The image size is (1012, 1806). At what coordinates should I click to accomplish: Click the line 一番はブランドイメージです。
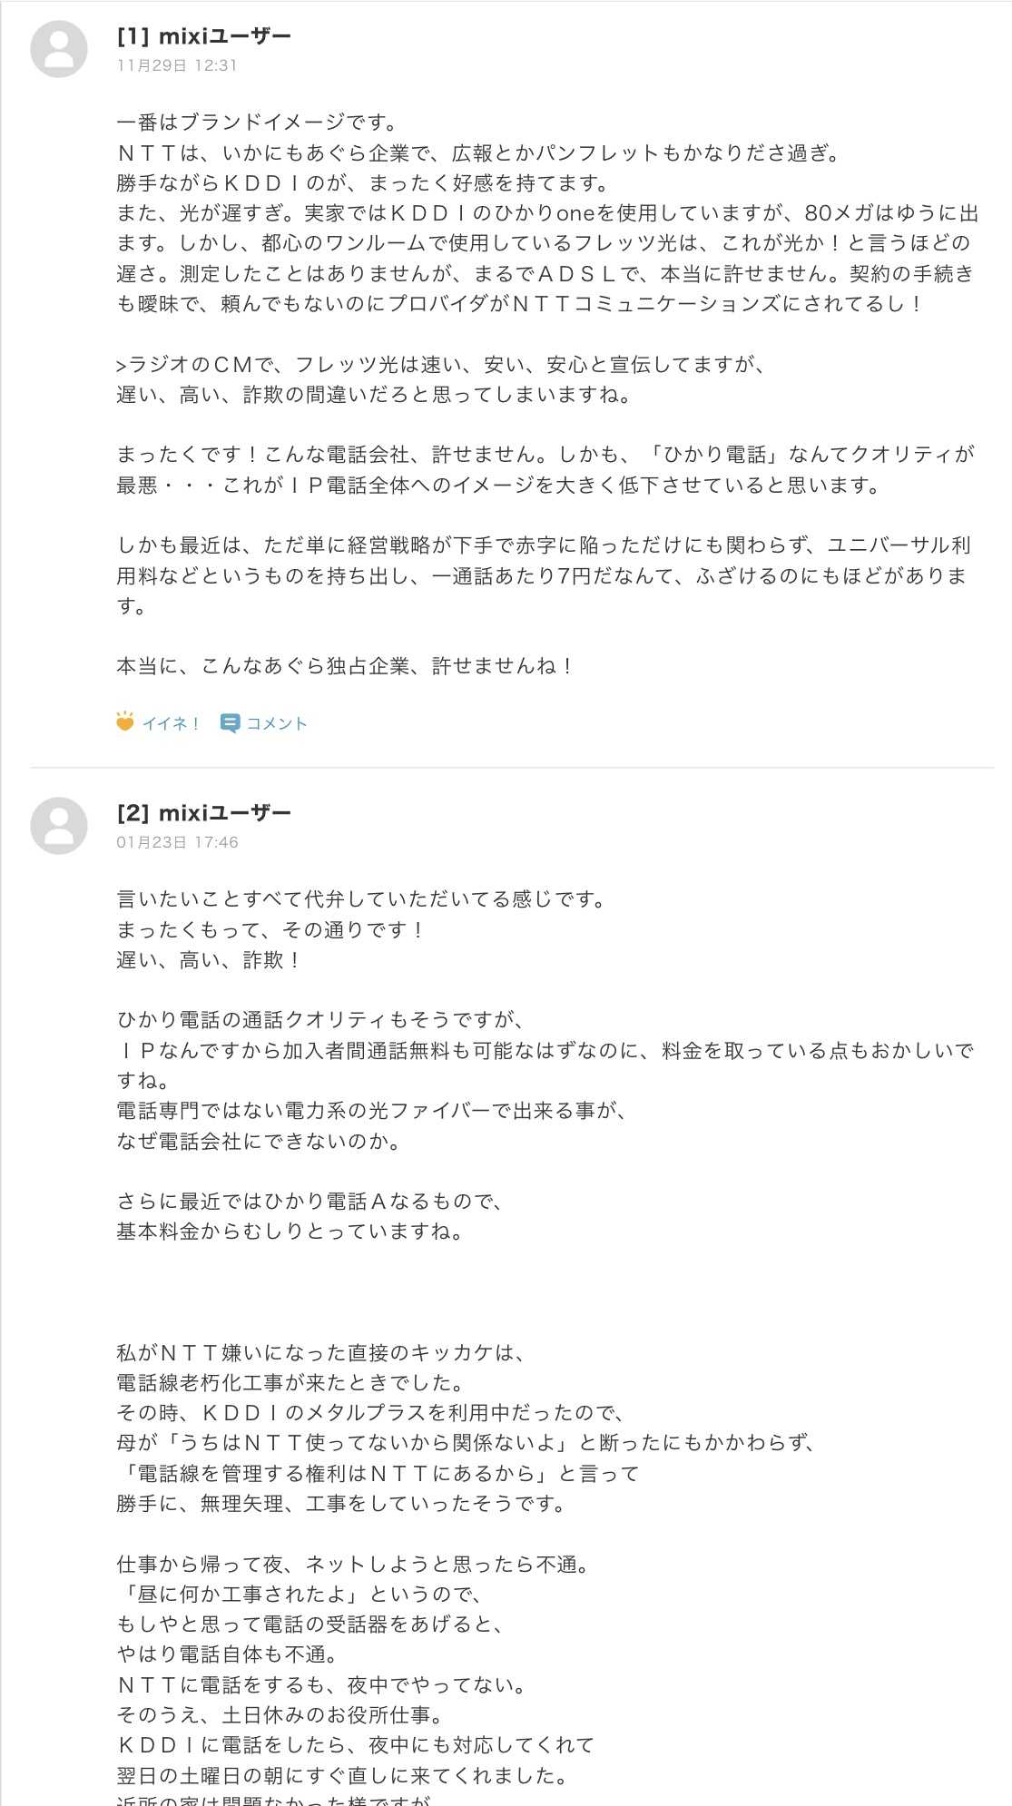[258, 123]
